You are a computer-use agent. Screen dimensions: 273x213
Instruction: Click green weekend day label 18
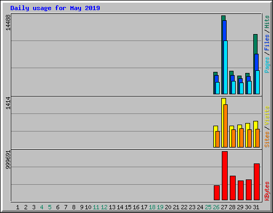click(x=152, y=207)
